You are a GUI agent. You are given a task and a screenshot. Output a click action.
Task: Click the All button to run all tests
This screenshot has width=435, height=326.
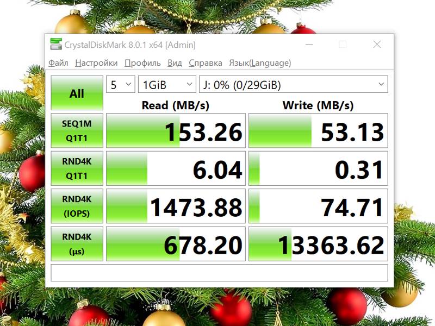click(x=77, y=93)
